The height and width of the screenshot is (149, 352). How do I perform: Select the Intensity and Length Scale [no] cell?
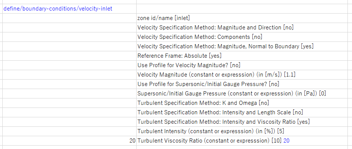tap(244, 112)
